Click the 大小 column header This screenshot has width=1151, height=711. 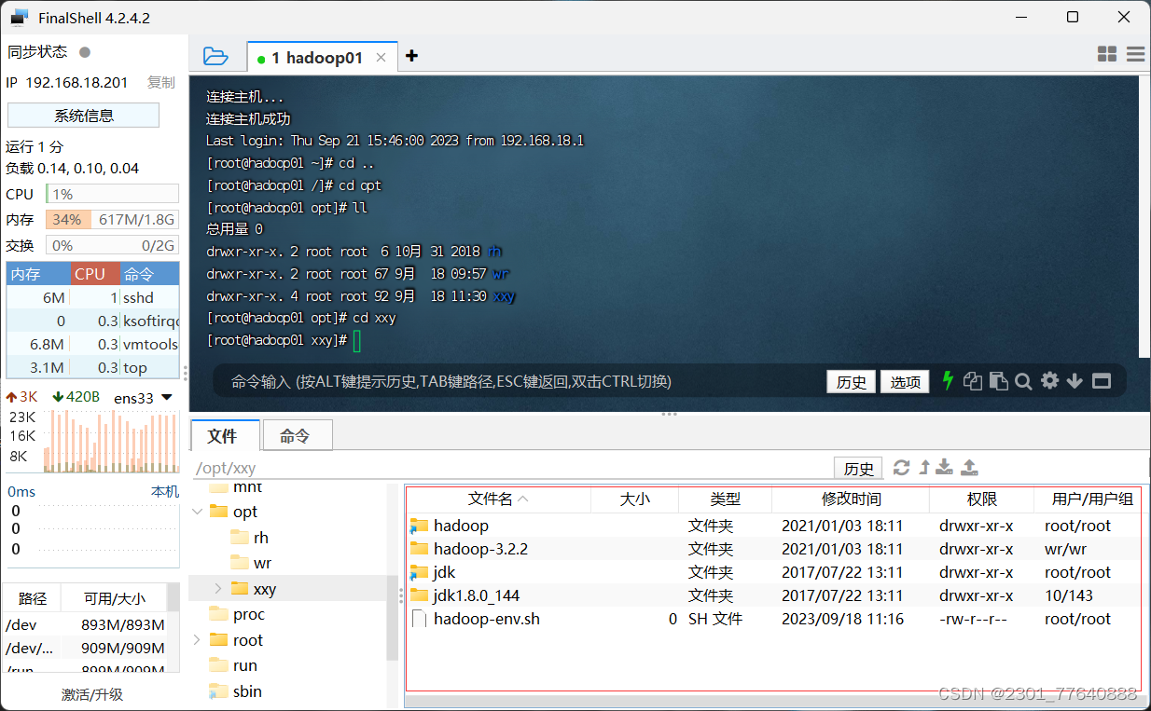635,499
